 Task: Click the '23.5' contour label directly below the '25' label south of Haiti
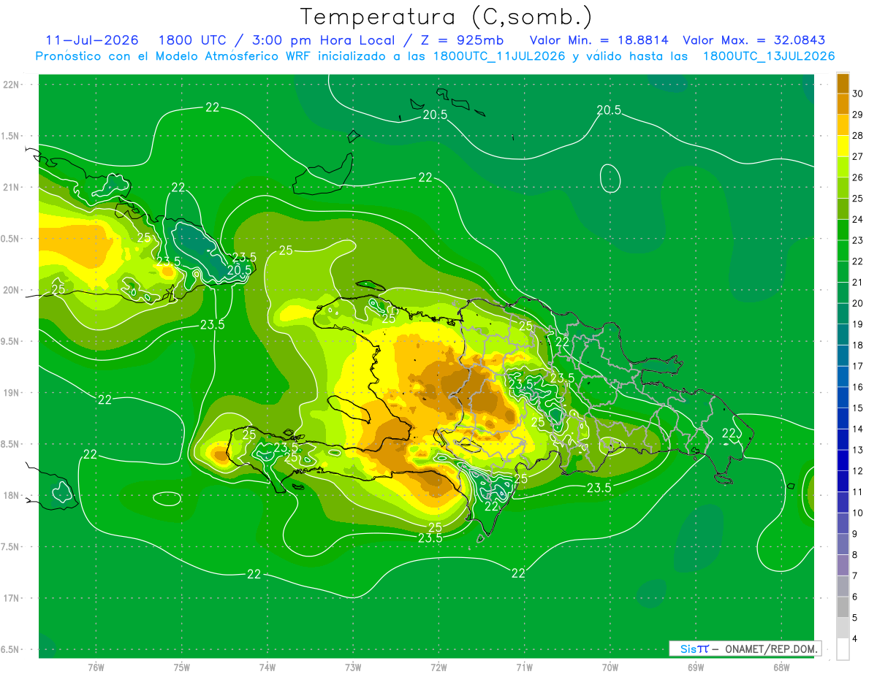pos(430,538)
